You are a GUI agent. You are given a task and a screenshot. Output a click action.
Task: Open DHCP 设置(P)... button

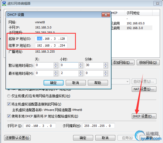pyautogui.click(x=144, y=116)
